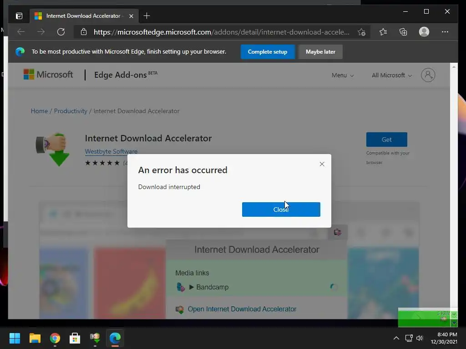Open Internet Download Accelerator taskbar icon

pos(95,338)
